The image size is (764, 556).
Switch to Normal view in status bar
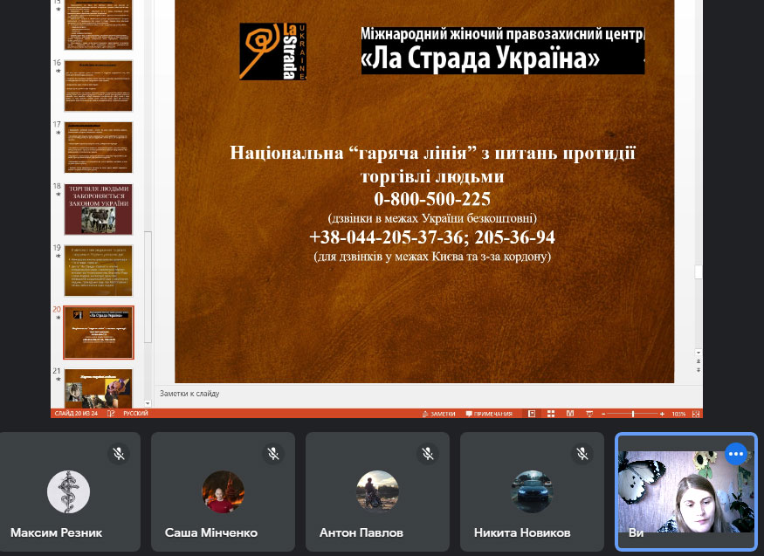coord(532,414)
